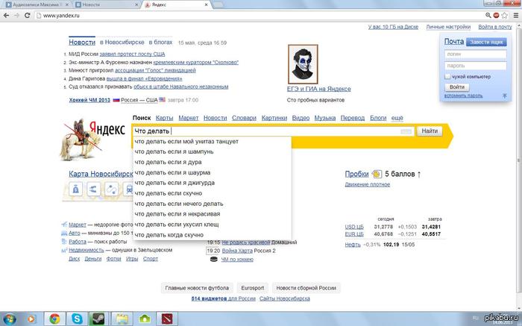Click the Chrome icon in taskbar
The image size is (522, 326).
coord(54,319)
